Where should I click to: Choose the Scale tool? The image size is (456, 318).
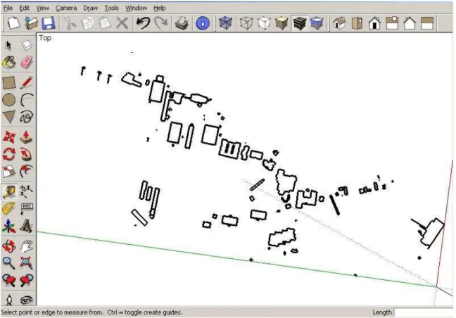8,171
